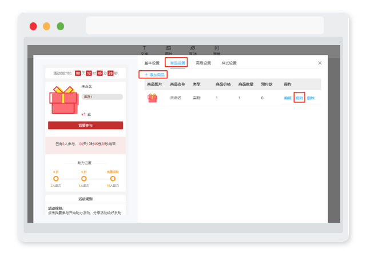Click the 2人助力 progress circle
The height and width of the screenshot is (257, 366).
(x=56, y=179)
